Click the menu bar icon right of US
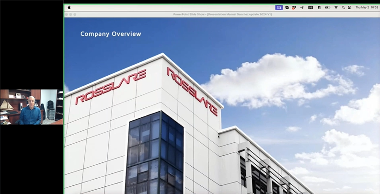Screen dimensions: 380x194 tap(319, 8)
